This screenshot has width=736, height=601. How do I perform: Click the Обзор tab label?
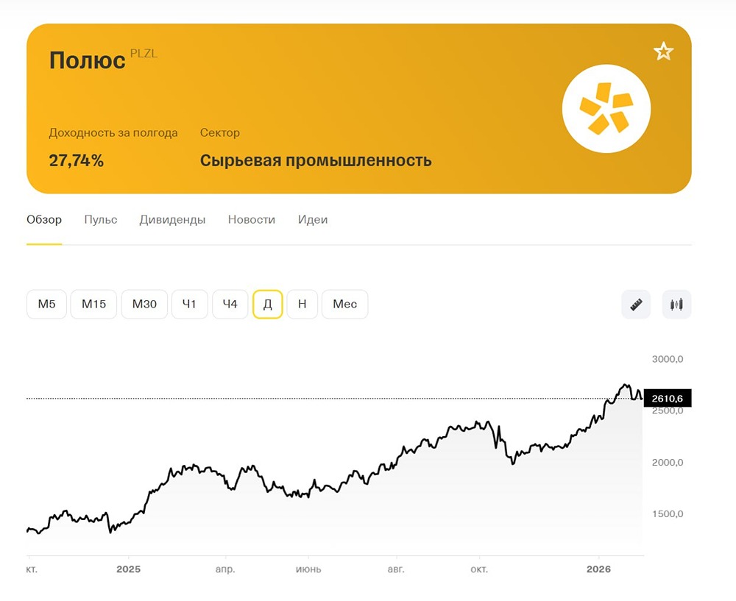(x=44, y=219)
